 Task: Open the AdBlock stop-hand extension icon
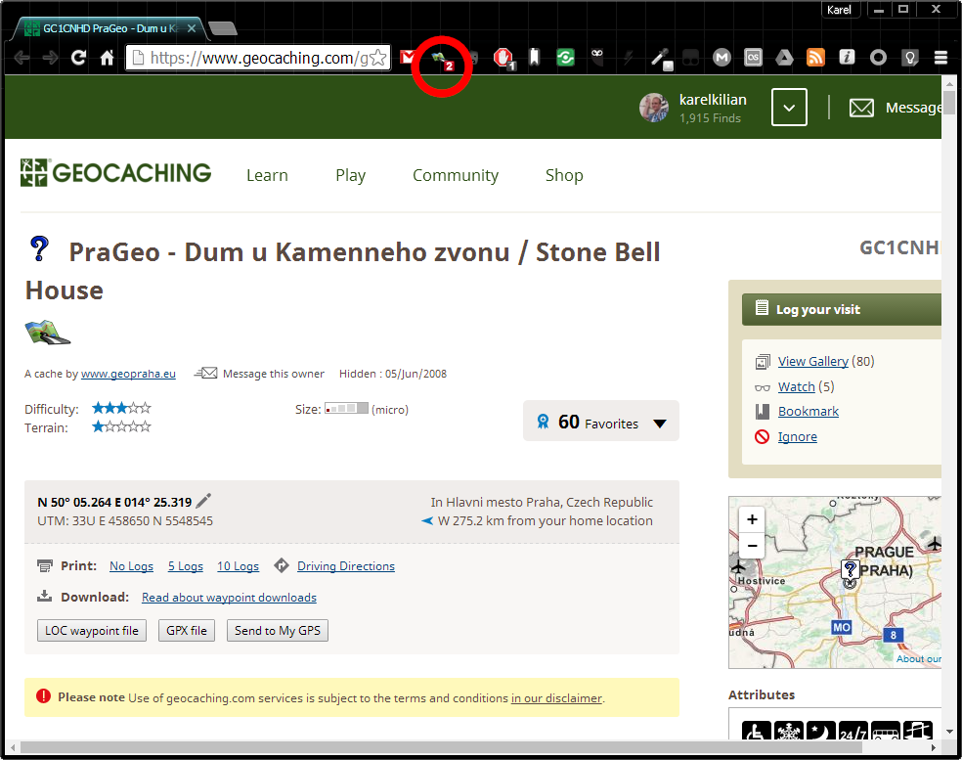coord(503,59)
